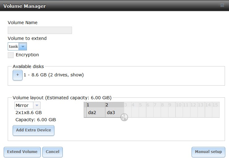The height and width of the screenshot is (162, 229).
Task: Click column 10 in the disk layout grid
Action: point(179,105)
